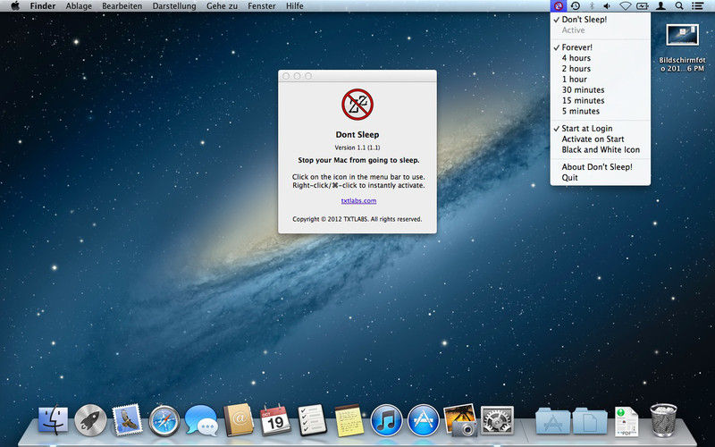Open the user account menu icon

point(660,6)
